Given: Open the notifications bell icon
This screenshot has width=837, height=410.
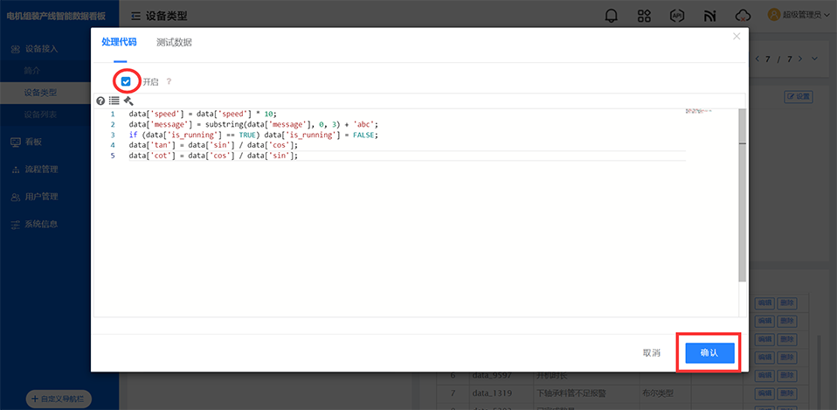Looking at the screenshot, I should tap(611, 16).
